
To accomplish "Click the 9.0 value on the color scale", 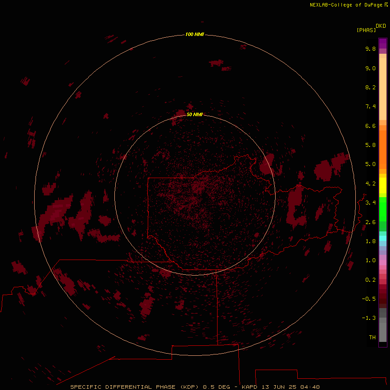I will point(370,68).
